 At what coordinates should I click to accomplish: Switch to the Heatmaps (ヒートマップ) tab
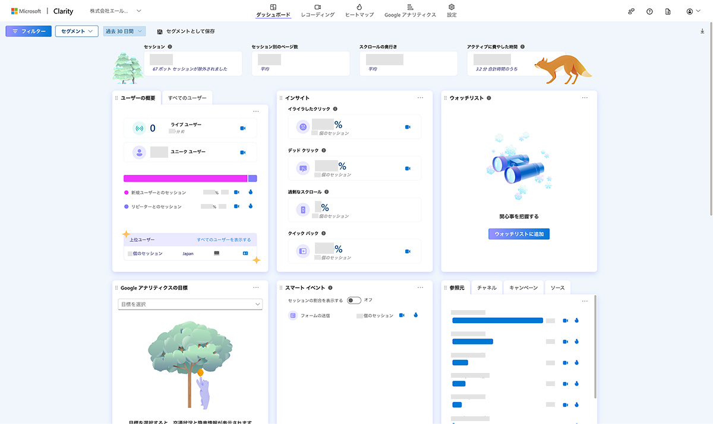(359, 11)
